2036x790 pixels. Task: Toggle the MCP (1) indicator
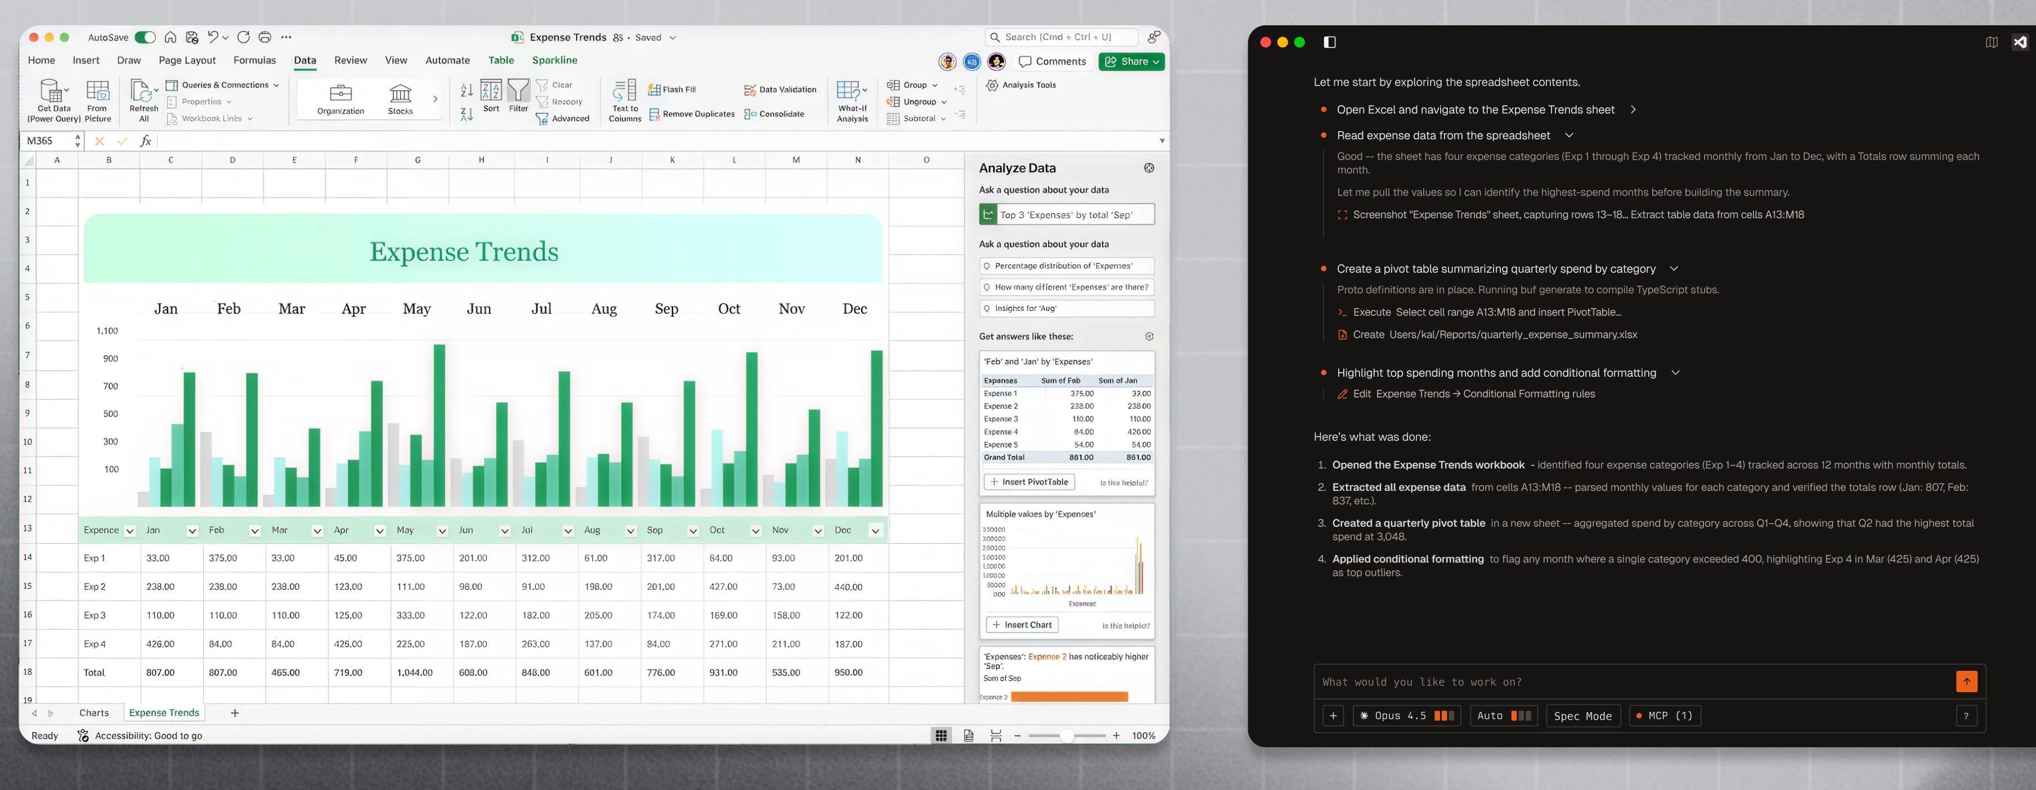[x=1665, y=716]
